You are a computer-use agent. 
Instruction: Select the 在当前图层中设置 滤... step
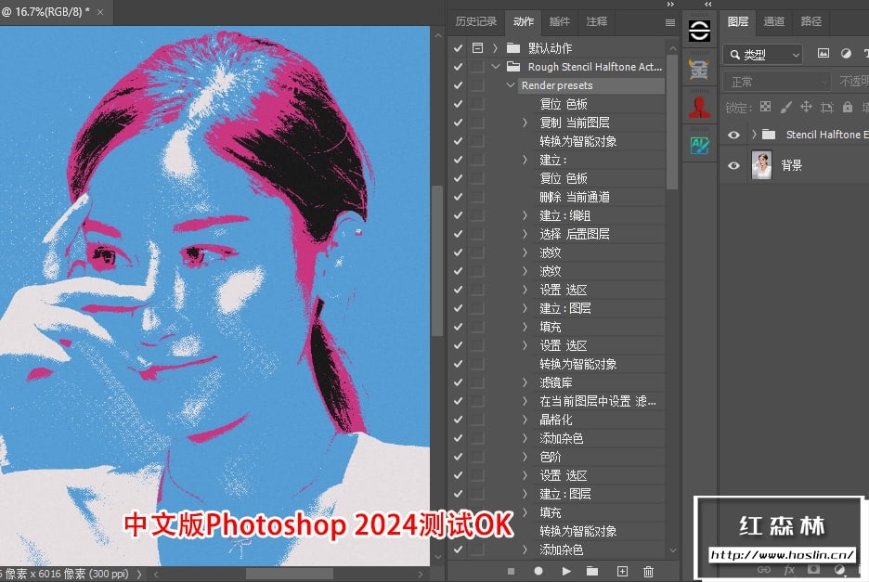[598, 401]
